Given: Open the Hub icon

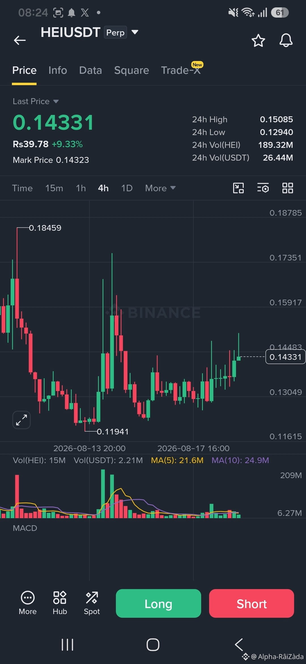Looking at the screenshot, I should tap(60, 603).
